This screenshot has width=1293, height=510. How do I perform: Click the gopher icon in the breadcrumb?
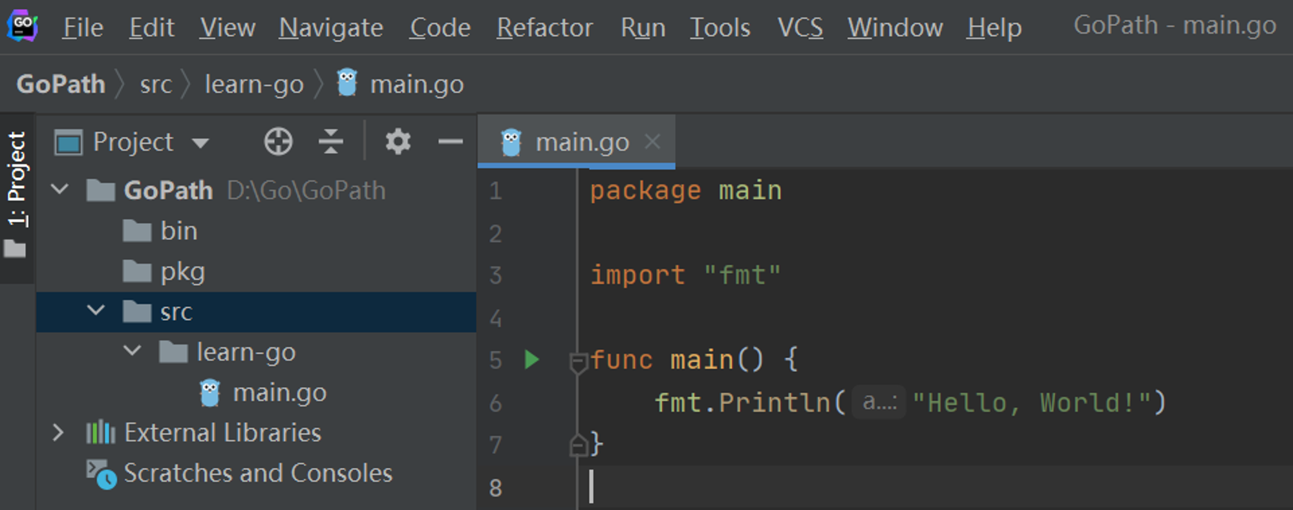pyautogui.click(x=347, y=83)
